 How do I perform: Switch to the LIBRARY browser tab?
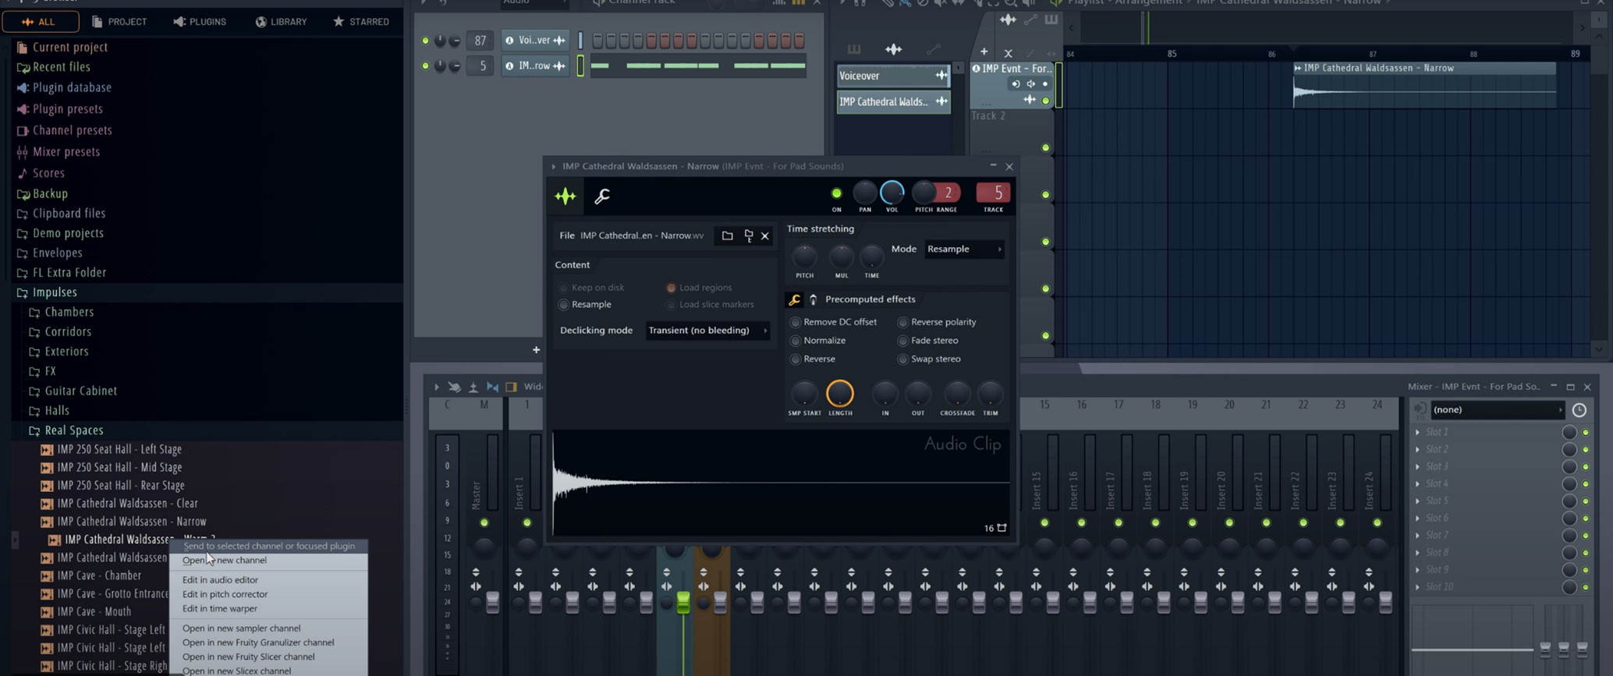coord(282,22)
